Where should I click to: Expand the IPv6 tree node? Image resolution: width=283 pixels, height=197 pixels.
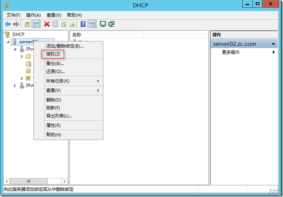click(x=15, y=86)
